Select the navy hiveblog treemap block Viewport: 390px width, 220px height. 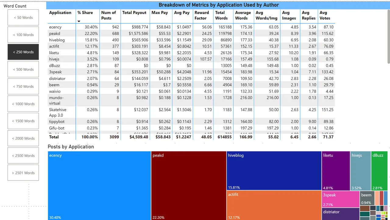tap(274, 170)
